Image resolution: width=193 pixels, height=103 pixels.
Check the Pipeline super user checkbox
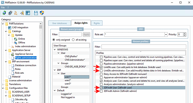click(101, 61)
